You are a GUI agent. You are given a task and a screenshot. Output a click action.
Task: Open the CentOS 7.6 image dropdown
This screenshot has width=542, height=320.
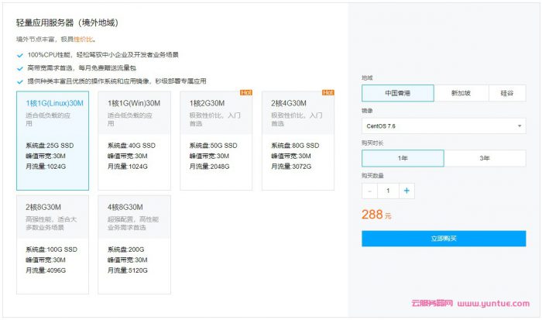(443, 126)
